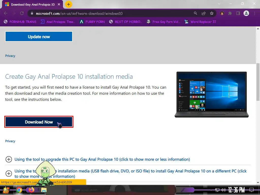Open the Chrome profile avatar
The height and width of the screenshot is (195, 260).
[246, 13]
